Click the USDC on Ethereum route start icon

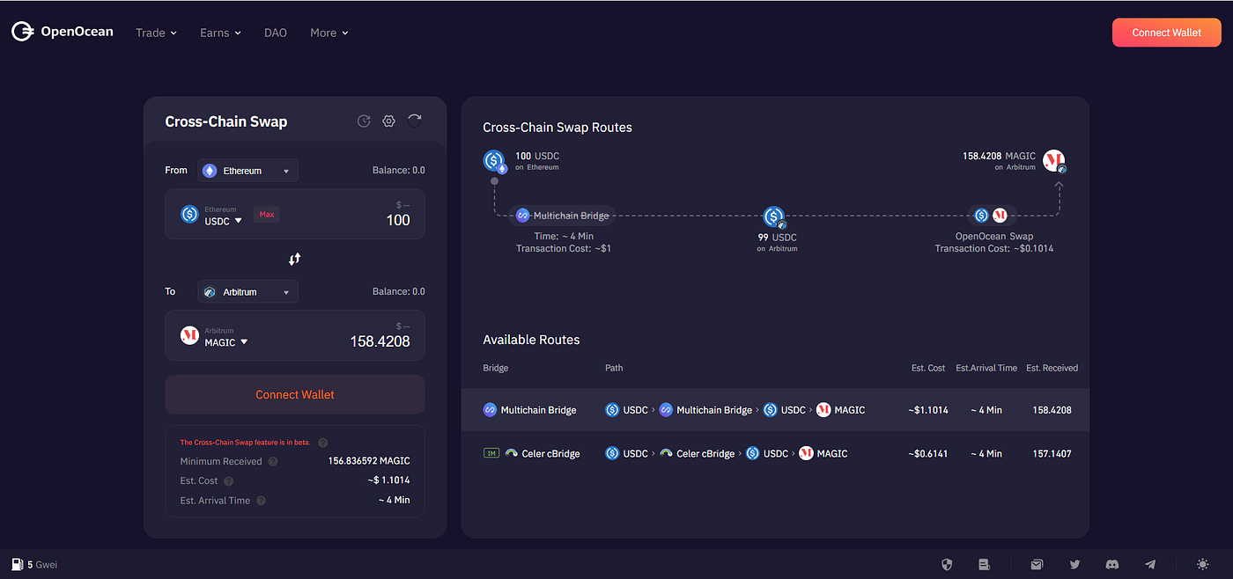[x=495, y=161]
